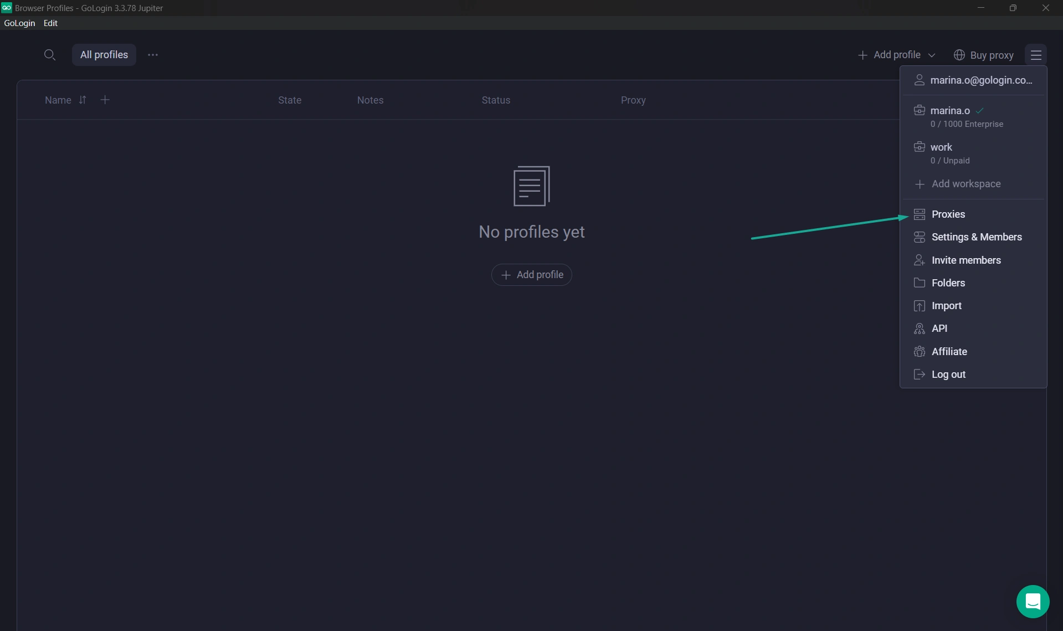
Task: Click the Proxies server icon in menu
Action: (920, 214)
